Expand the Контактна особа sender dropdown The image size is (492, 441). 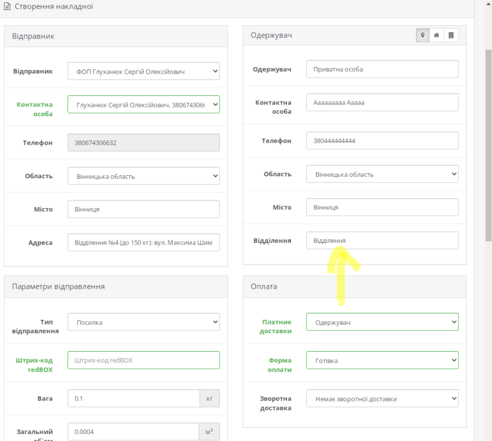click(143, 105)
